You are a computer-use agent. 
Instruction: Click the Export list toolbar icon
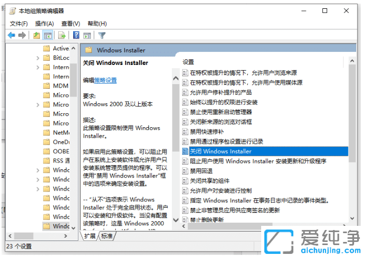click(62, 35)
